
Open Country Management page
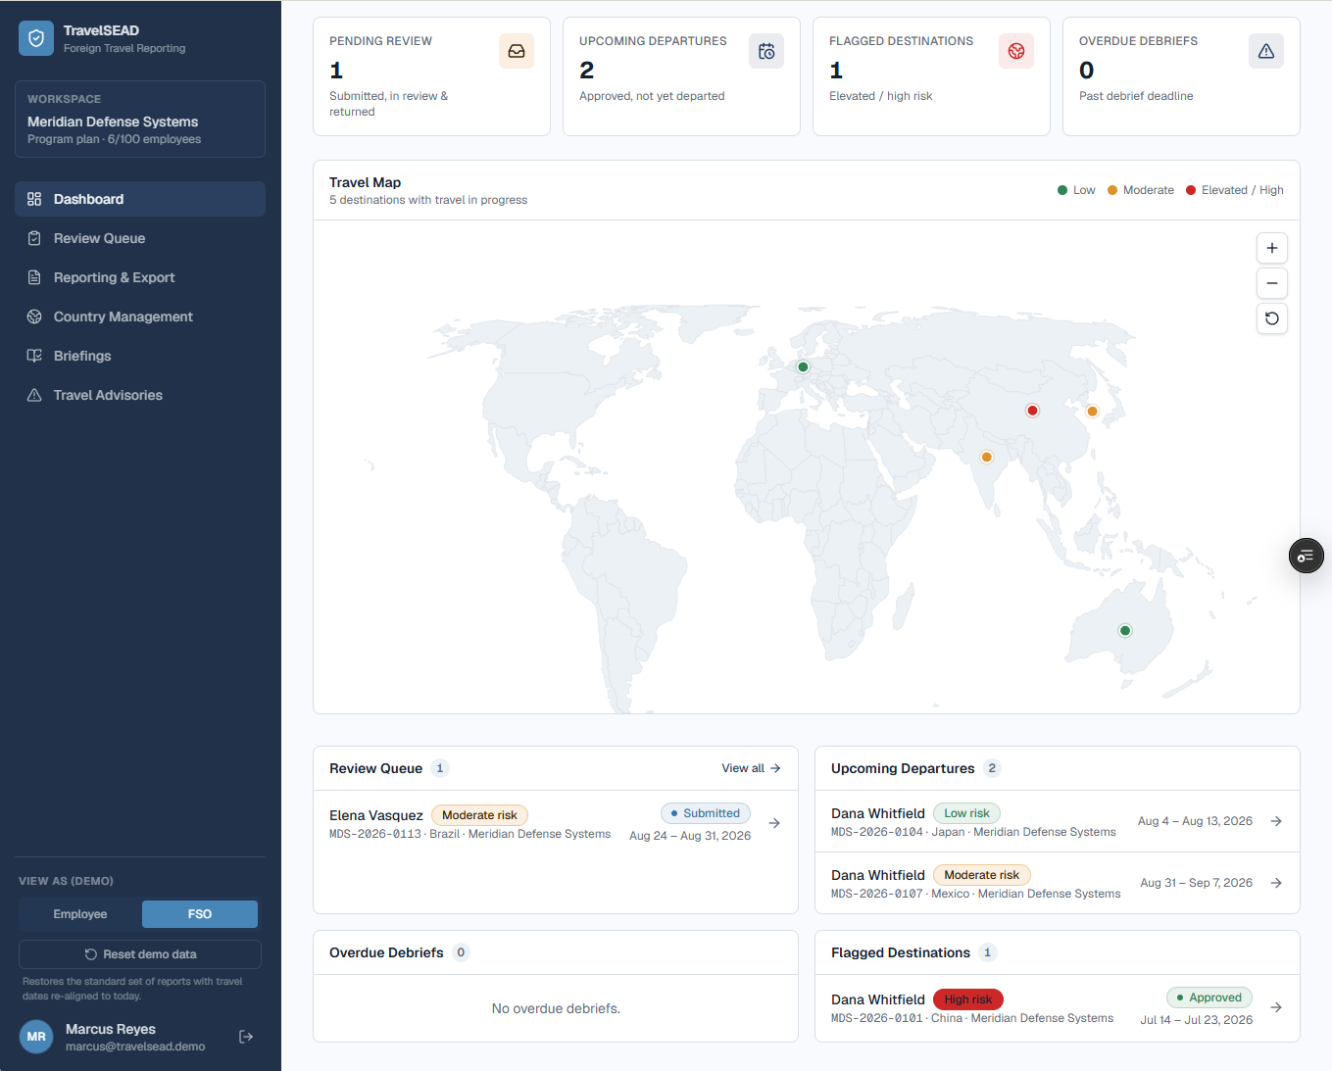(140, 316)
